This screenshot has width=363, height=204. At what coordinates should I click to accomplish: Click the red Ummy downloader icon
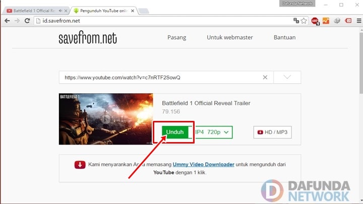click(x=80, y=165)
